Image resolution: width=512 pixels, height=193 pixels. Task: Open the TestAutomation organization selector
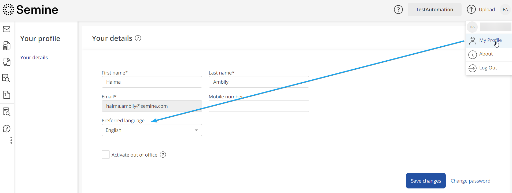tap(434, 10)
